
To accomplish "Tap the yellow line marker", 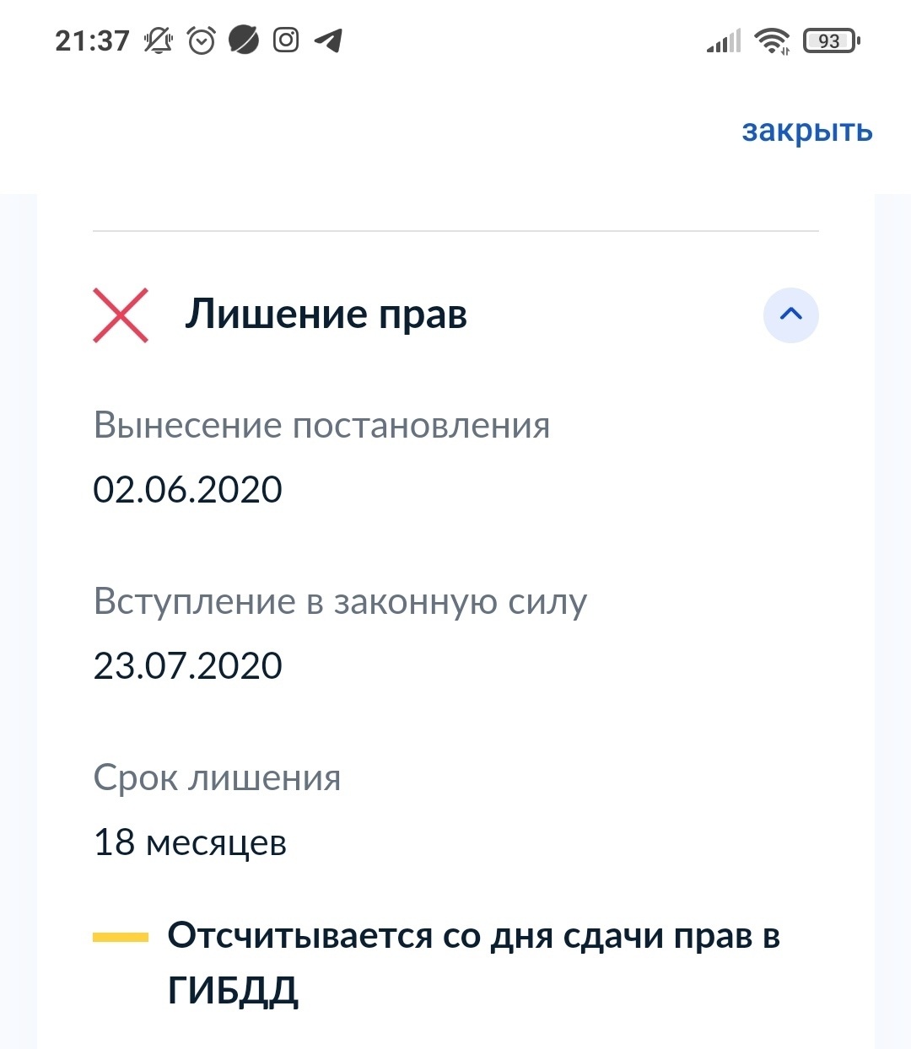I will (121, 937).
